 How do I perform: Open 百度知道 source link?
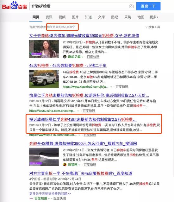click(x=41, y=199)
